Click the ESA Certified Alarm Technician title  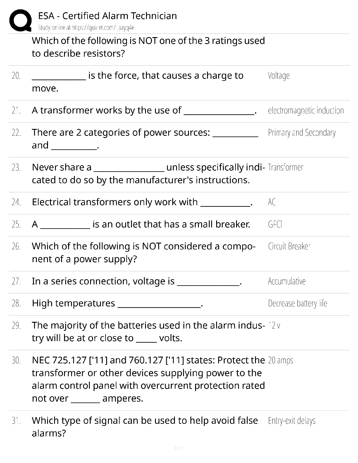tap(107, 16)
